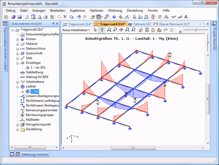Select the pan/move arrows tool
Screen dimensions: 219x165
[x=121, y=30]
